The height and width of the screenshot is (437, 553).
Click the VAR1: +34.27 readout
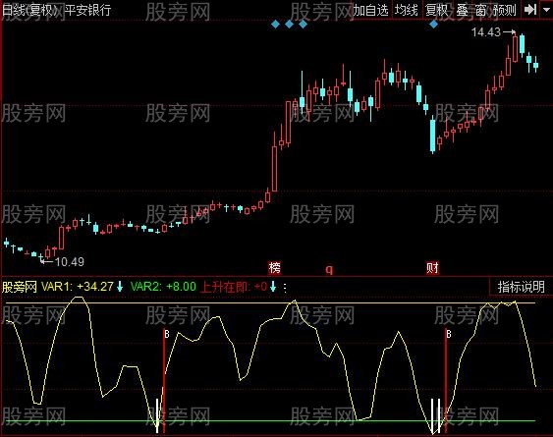tap(78, 286)
